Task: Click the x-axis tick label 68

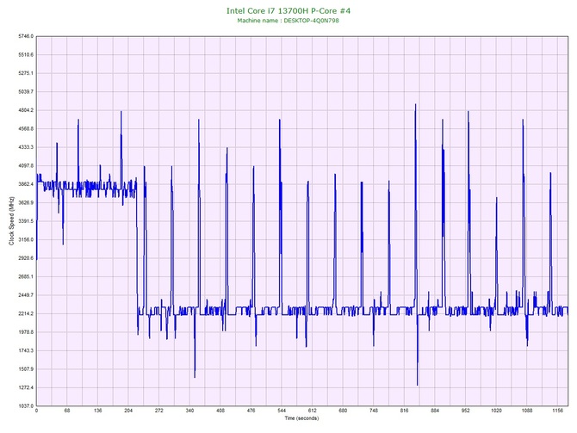Action: [x=67, y=411]
